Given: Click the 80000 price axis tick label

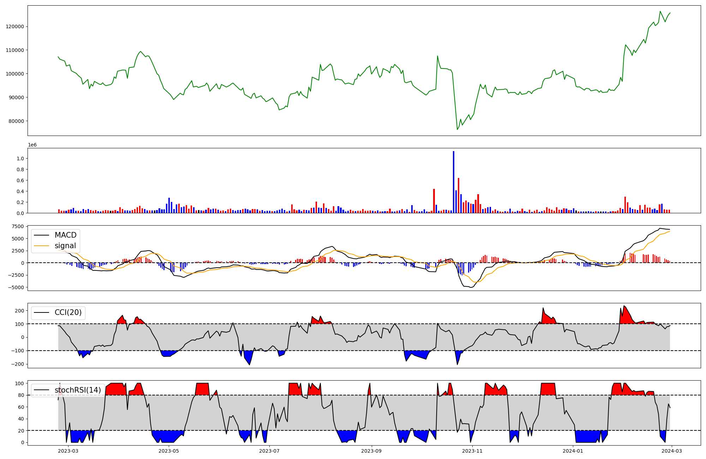Looking at the screenshot, I should 16,121.
